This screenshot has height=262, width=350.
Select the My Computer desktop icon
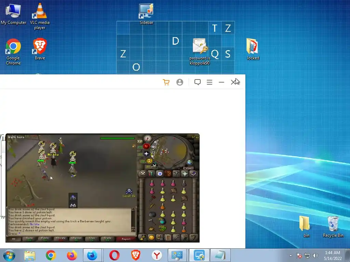(x=13, y=14)
